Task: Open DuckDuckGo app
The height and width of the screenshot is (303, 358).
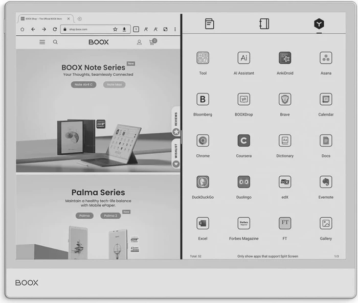Action: tap(203, 182)
